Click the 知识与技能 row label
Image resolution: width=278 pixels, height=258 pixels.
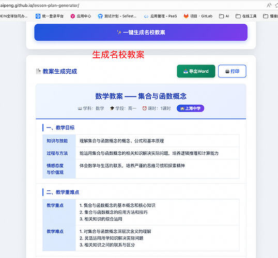[x=57, y=141]
